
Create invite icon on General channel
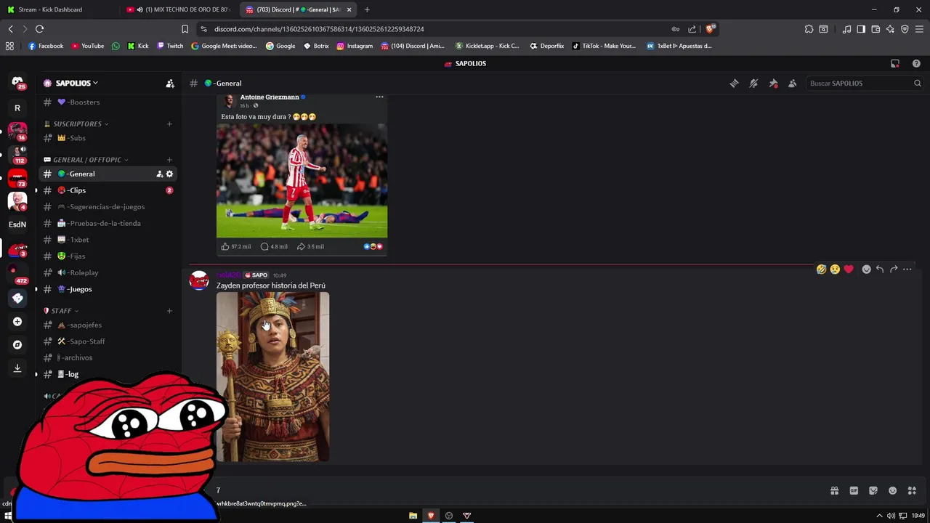pos(159,174)
